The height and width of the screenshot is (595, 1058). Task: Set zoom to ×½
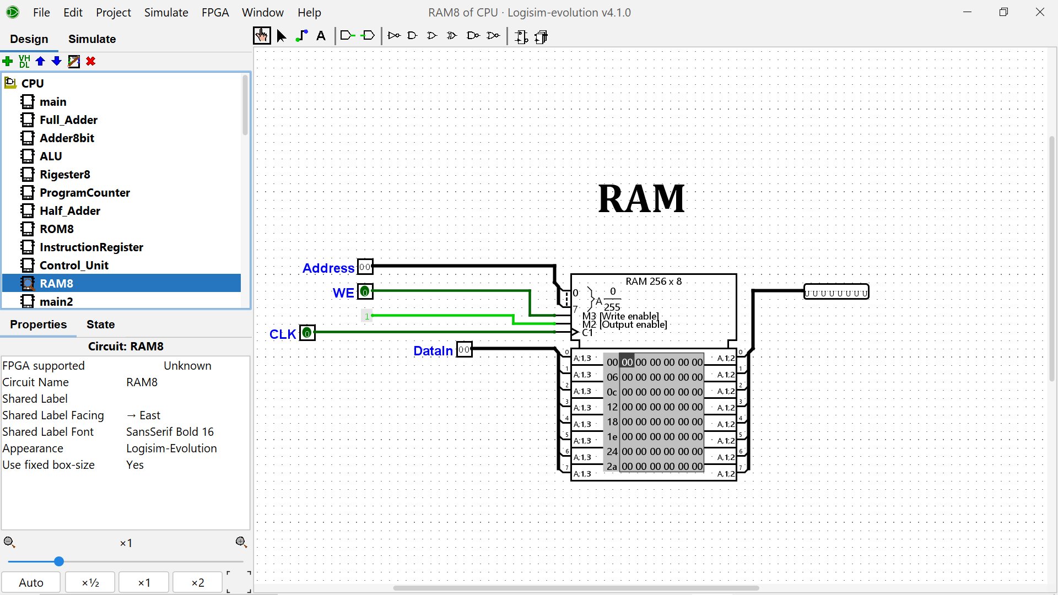(x=90, y=582)
